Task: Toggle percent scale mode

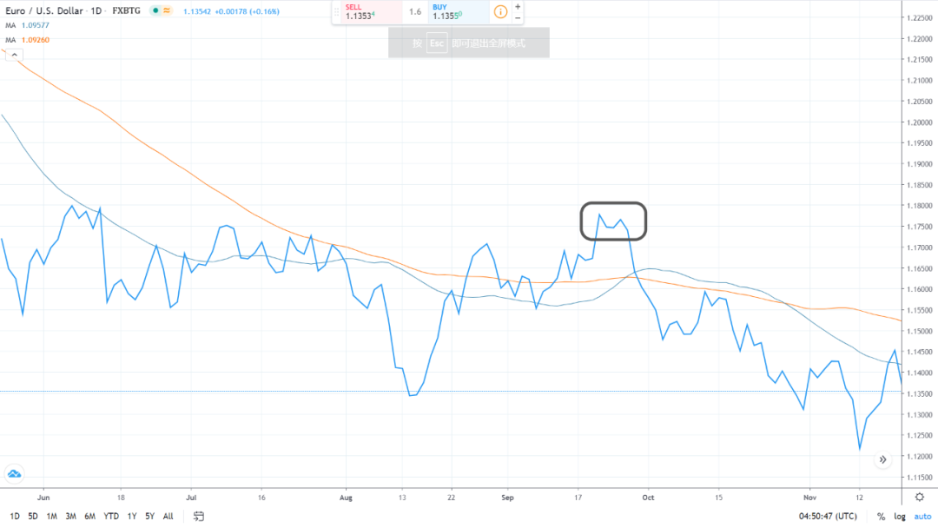Action: point(880,516)
